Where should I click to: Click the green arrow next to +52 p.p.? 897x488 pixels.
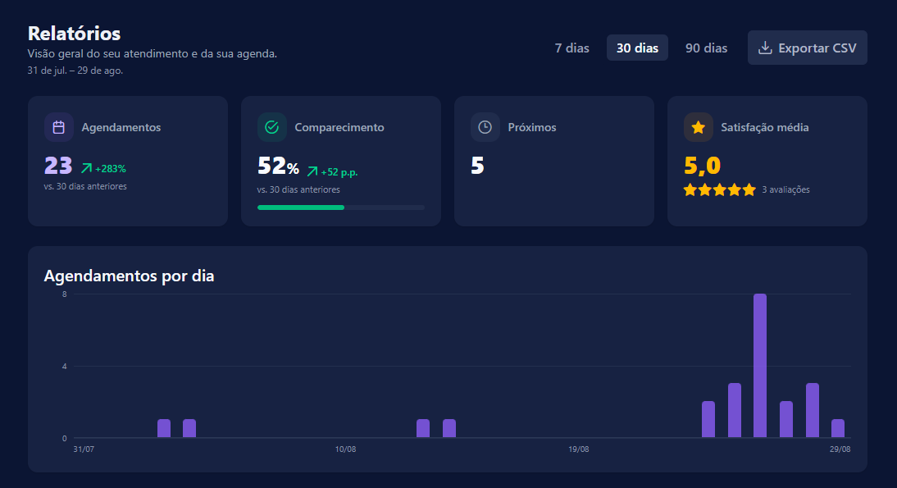(312, 171)
